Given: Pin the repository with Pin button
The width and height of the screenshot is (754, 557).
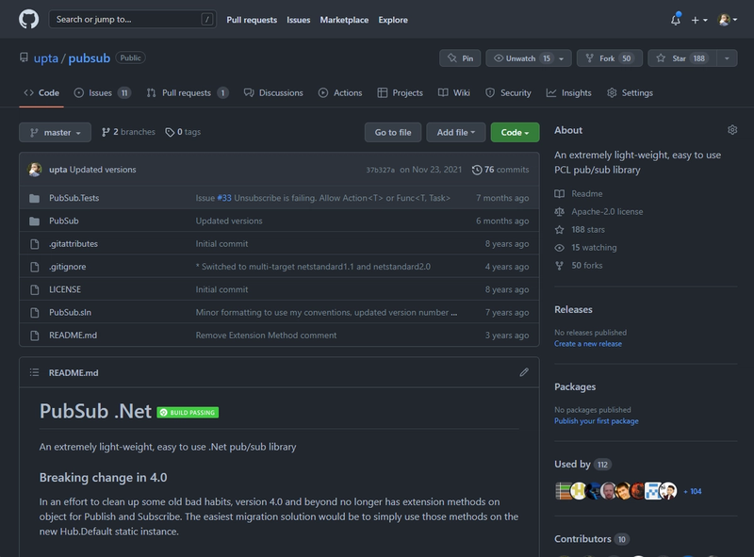Looking at the screenshot, I should (460, 58).
